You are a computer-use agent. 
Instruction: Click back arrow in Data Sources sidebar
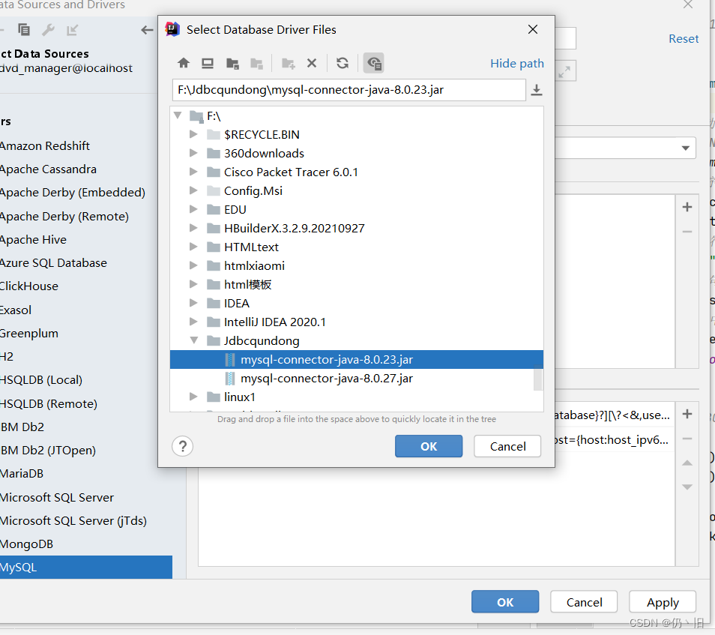[147, 30]
